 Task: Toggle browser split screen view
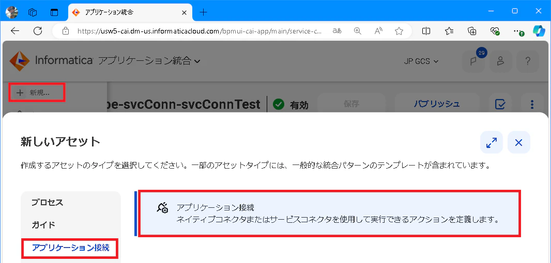coord(426,31)
